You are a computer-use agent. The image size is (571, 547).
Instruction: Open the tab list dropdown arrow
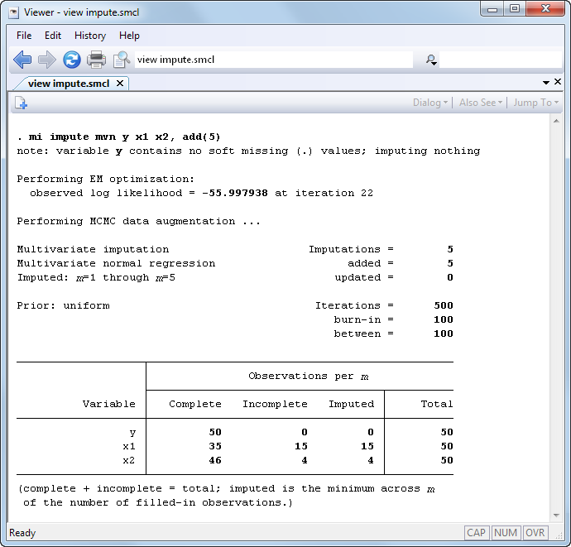pyautogui.click(x=546, y=83)
